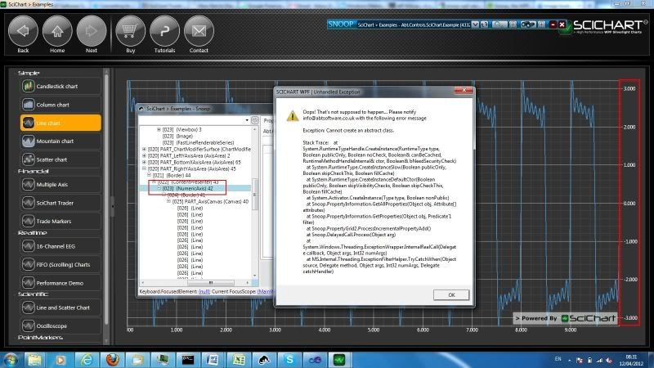Image resolution: width=654 pixels, height=368 pixels.
Task: Click the SciChart Trader icon
Action: (29, 203)
